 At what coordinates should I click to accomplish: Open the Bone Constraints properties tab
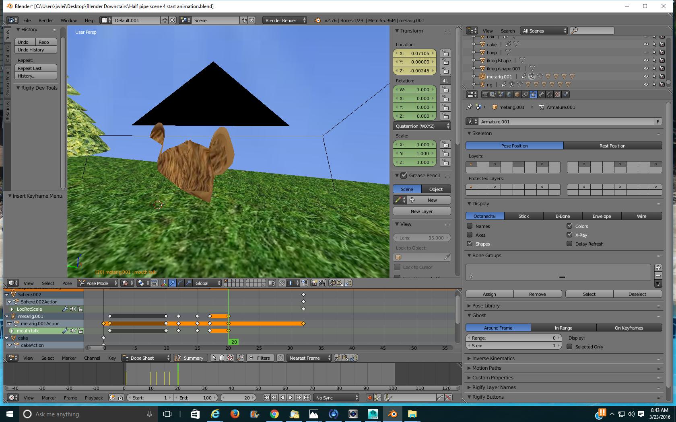549,94
